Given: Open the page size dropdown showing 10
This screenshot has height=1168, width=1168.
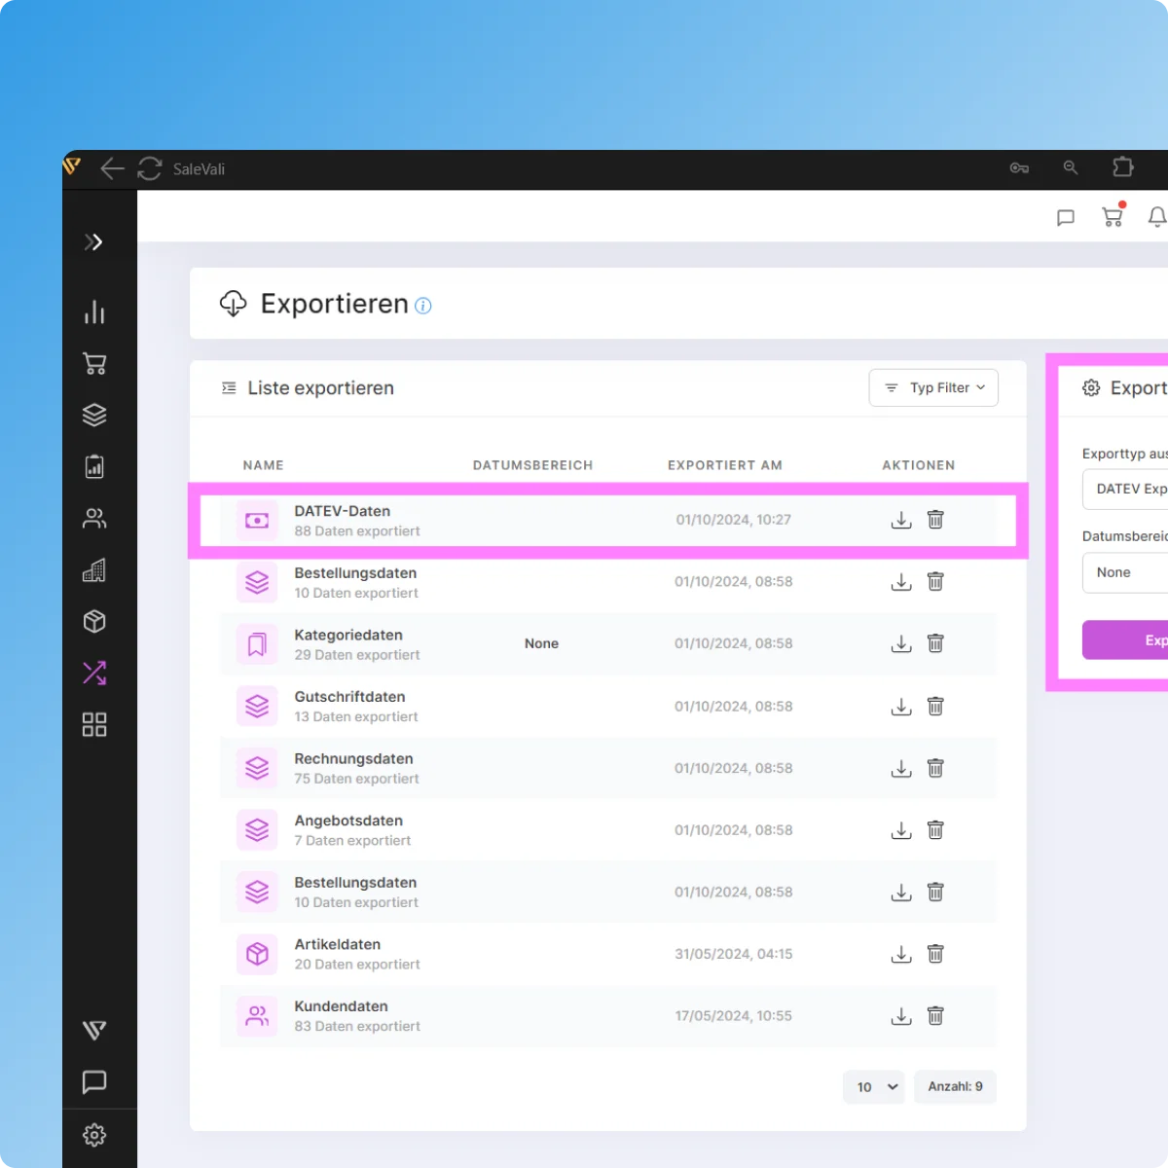Looking at the screenshot, I should [874, 1087].
